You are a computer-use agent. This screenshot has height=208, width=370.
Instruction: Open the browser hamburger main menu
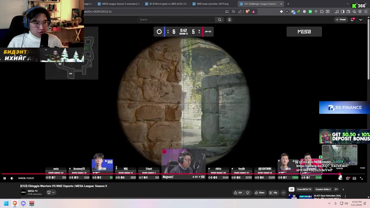pyautogui.click(x=366, y=12)
